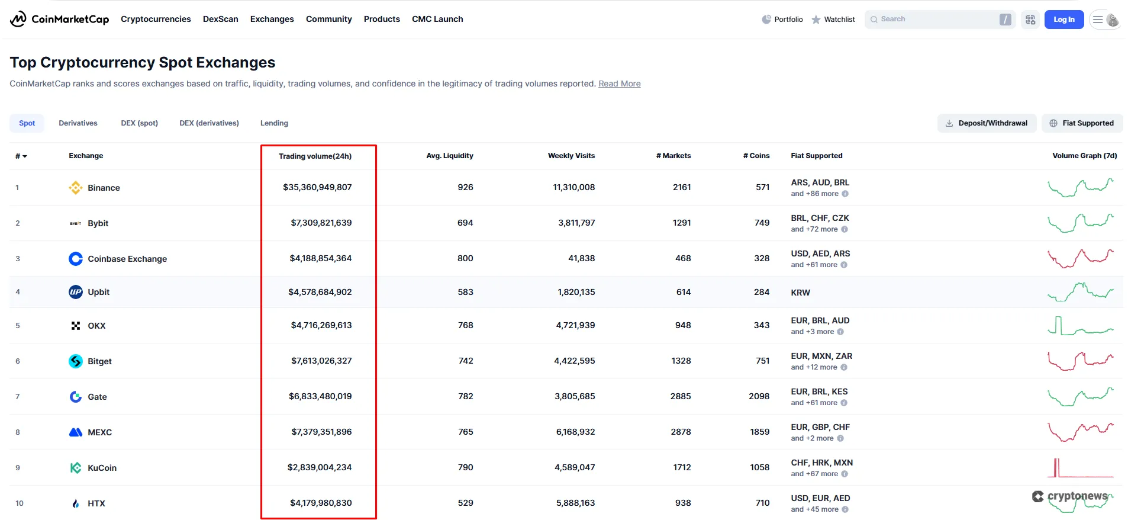This screenshot has height=520, width=1128.
Task: Click info icon beside Bitget '+12 more'
Action: (844, 367)
